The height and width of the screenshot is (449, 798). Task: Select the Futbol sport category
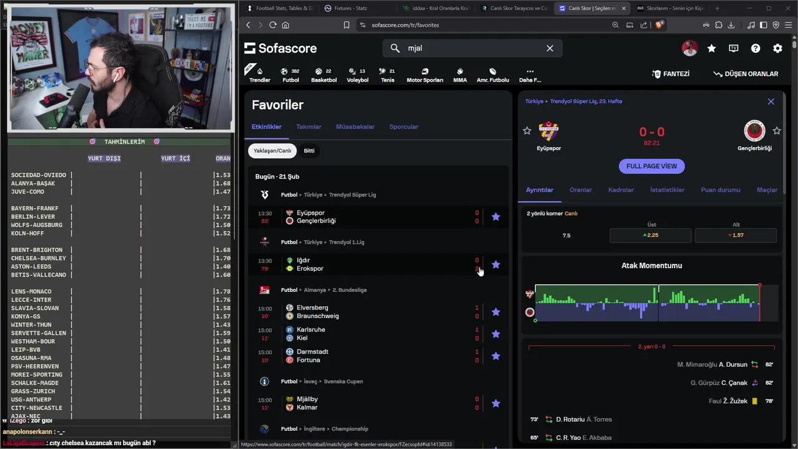(x=291, y=75)
